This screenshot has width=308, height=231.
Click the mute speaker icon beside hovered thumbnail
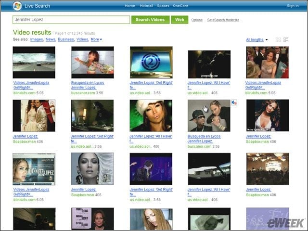pos(234,103)
